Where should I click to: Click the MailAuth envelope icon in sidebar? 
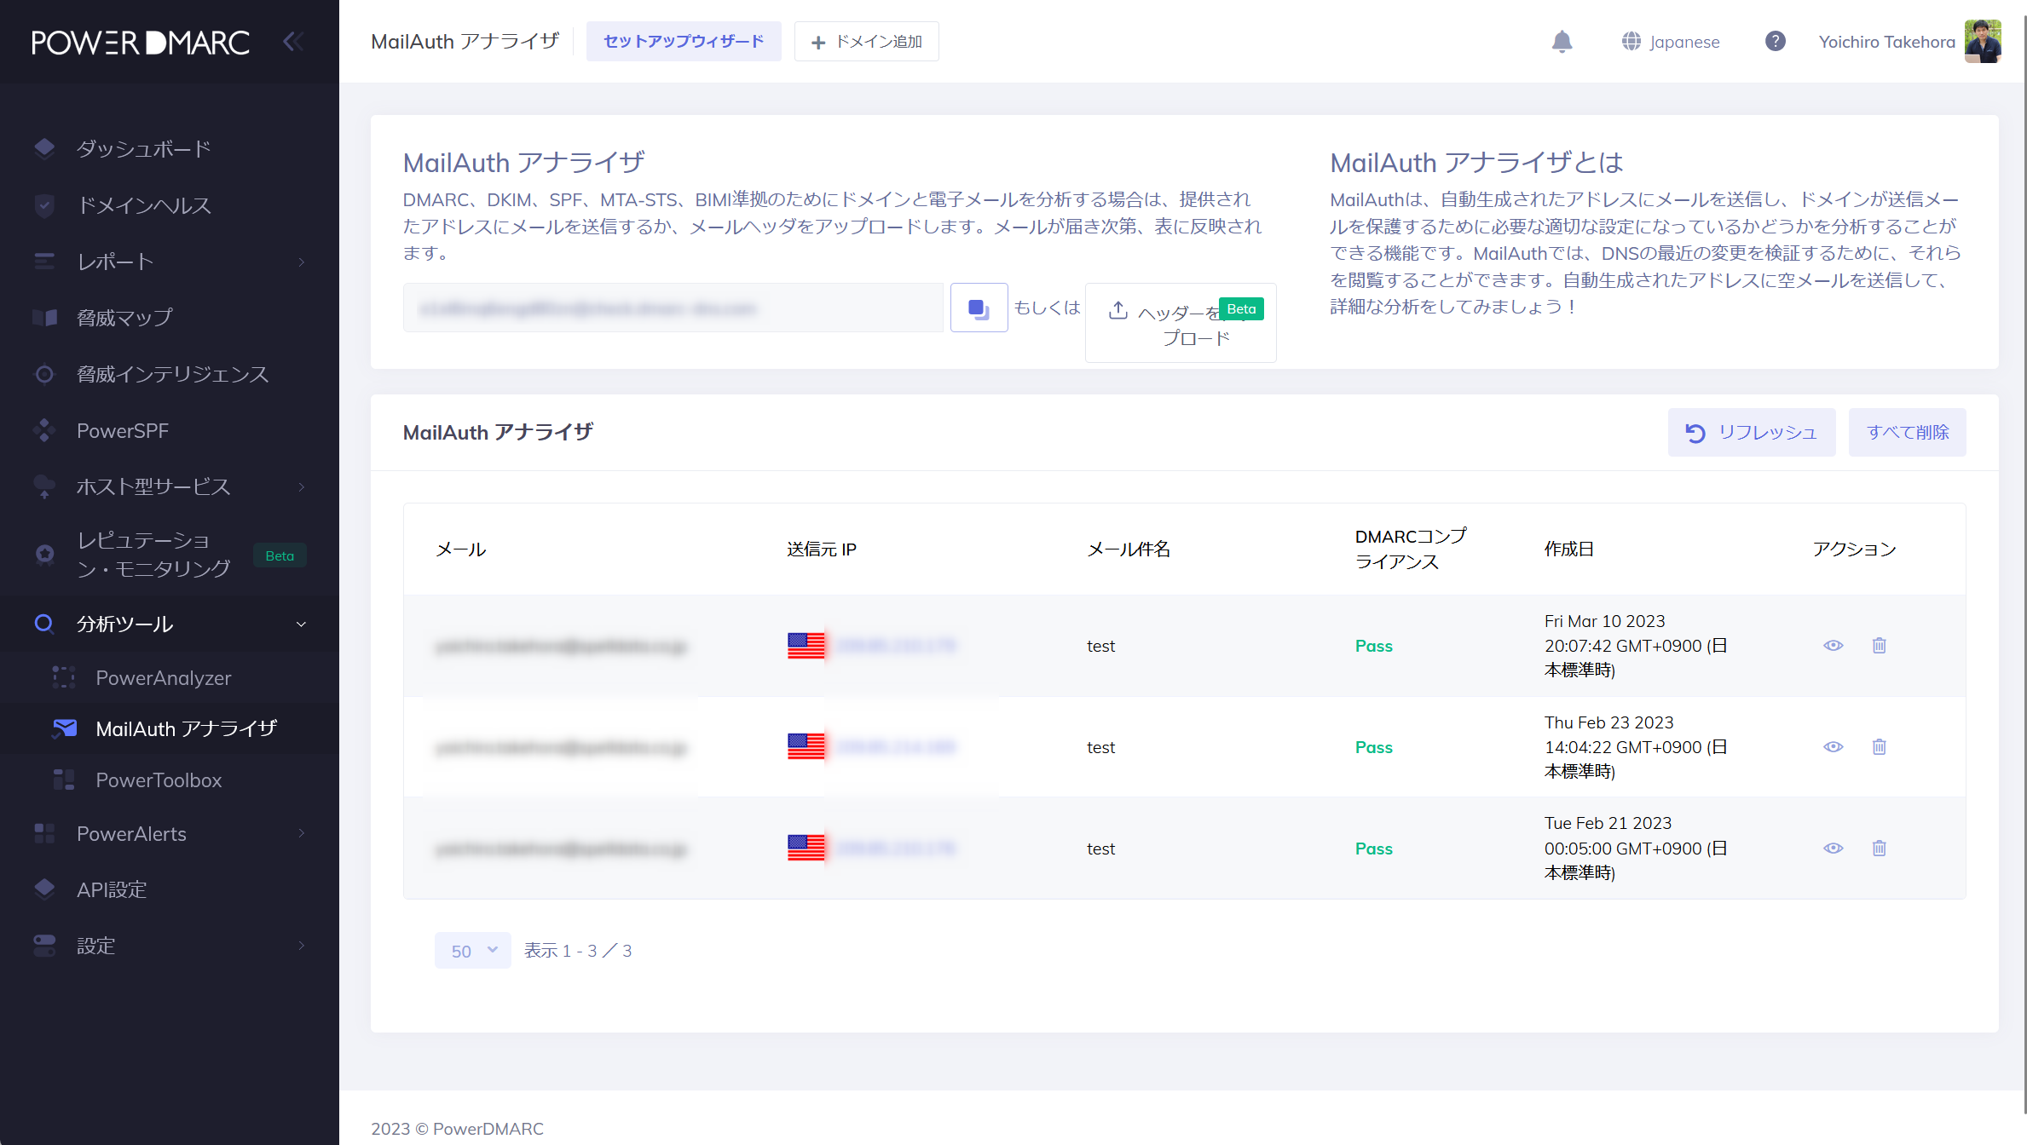[x=64, y=728]
